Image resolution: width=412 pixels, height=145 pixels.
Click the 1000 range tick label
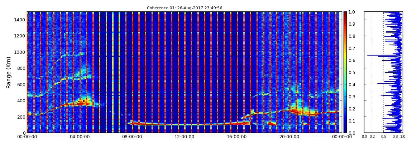[x=19, y=52]
